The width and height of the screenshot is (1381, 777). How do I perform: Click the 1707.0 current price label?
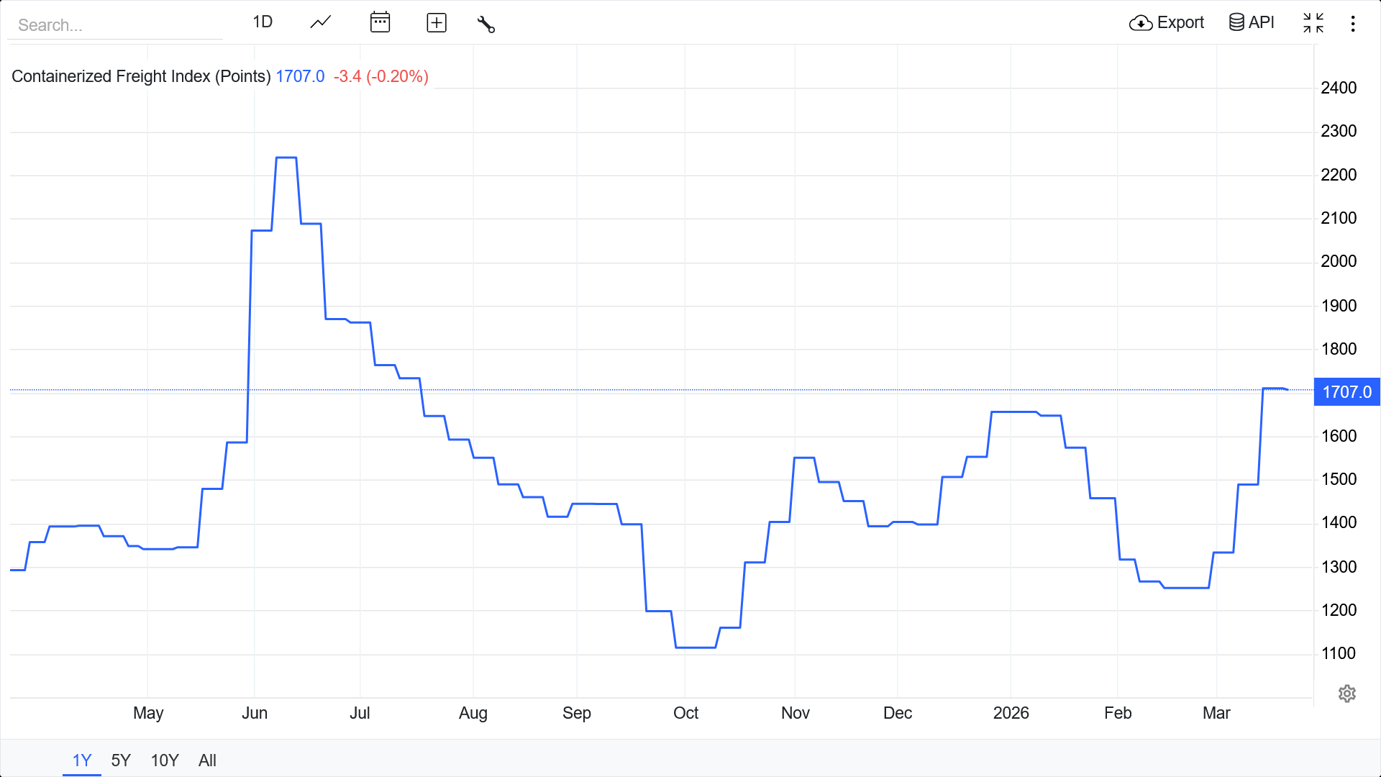click(x=1346, y=392)
